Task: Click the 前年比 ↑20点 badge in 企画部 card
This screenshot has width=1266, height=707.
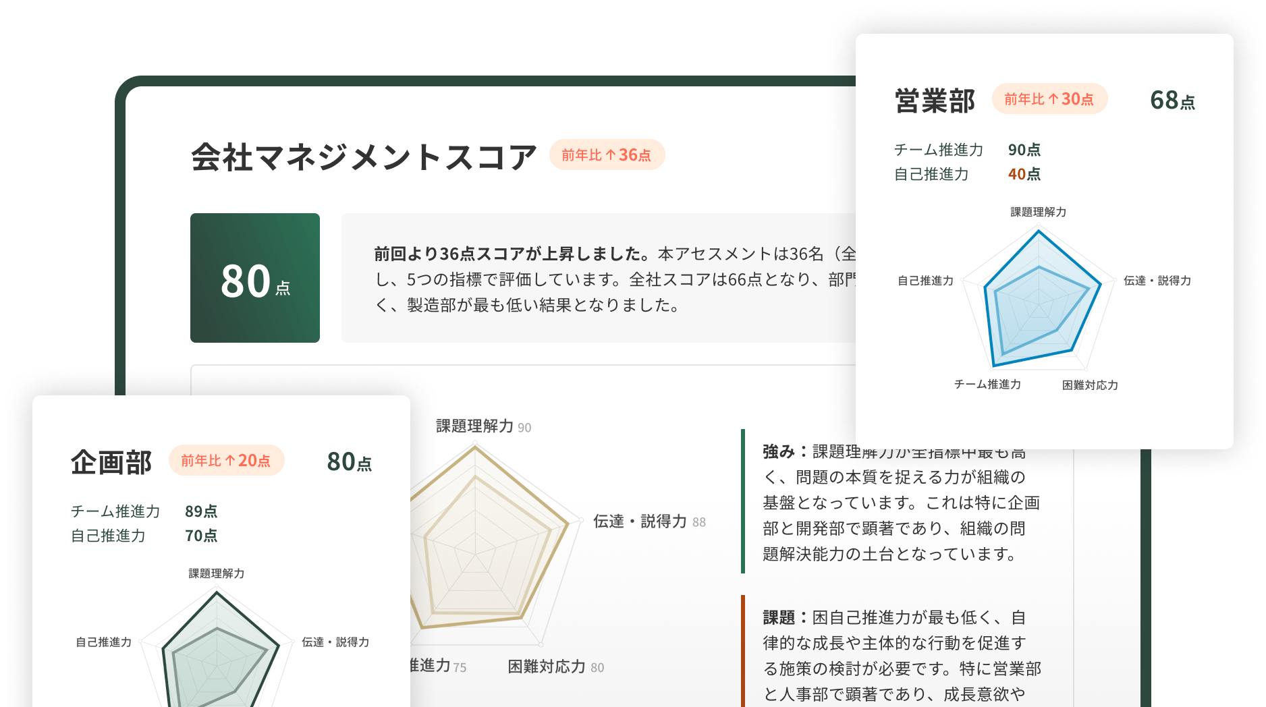Action: 226,461
